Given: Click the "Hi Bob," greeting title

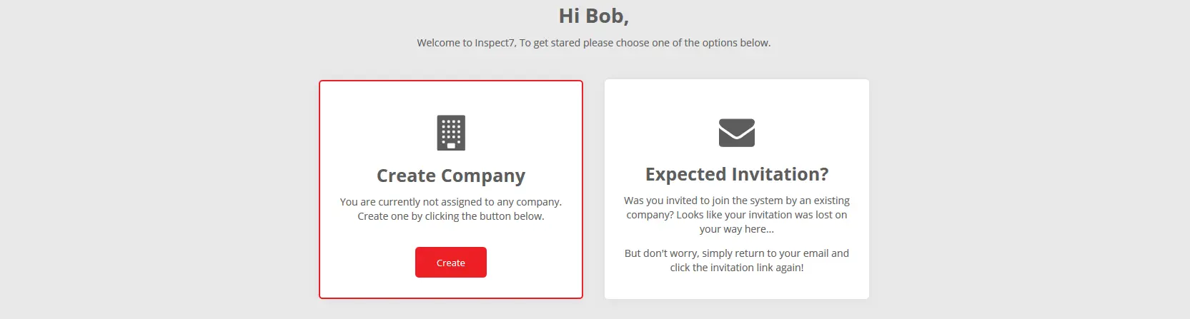Looking at the screenshot, I should (x=594, y=16).
